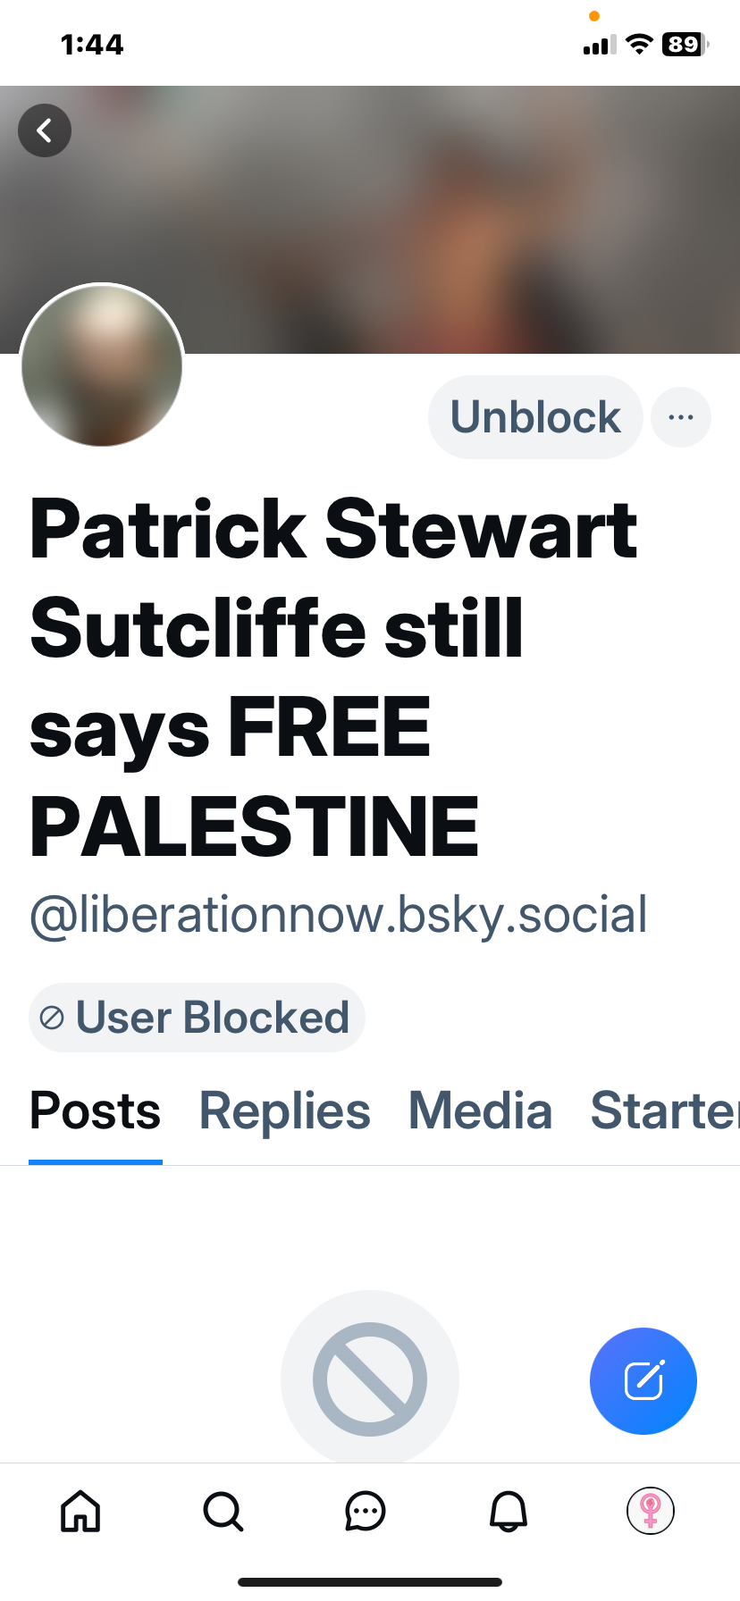Open your own profile avatar in bottom bar
Viewport: 740px width, 1601px height.
[651, 1512]
